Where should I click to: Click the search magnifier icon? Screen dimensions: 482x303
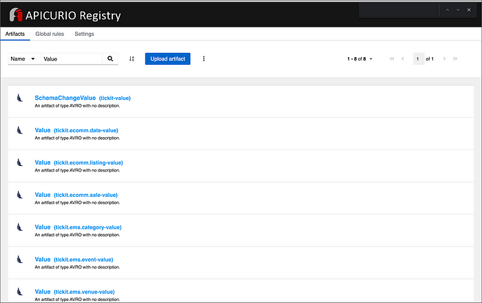click(x=110, y=59)
